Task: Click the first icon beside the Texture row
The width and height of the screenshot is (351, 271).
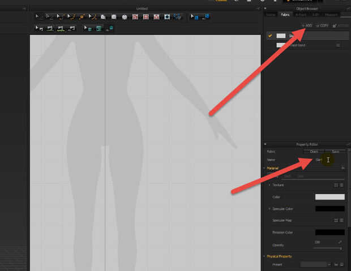Action: click(x=335, y=185)
